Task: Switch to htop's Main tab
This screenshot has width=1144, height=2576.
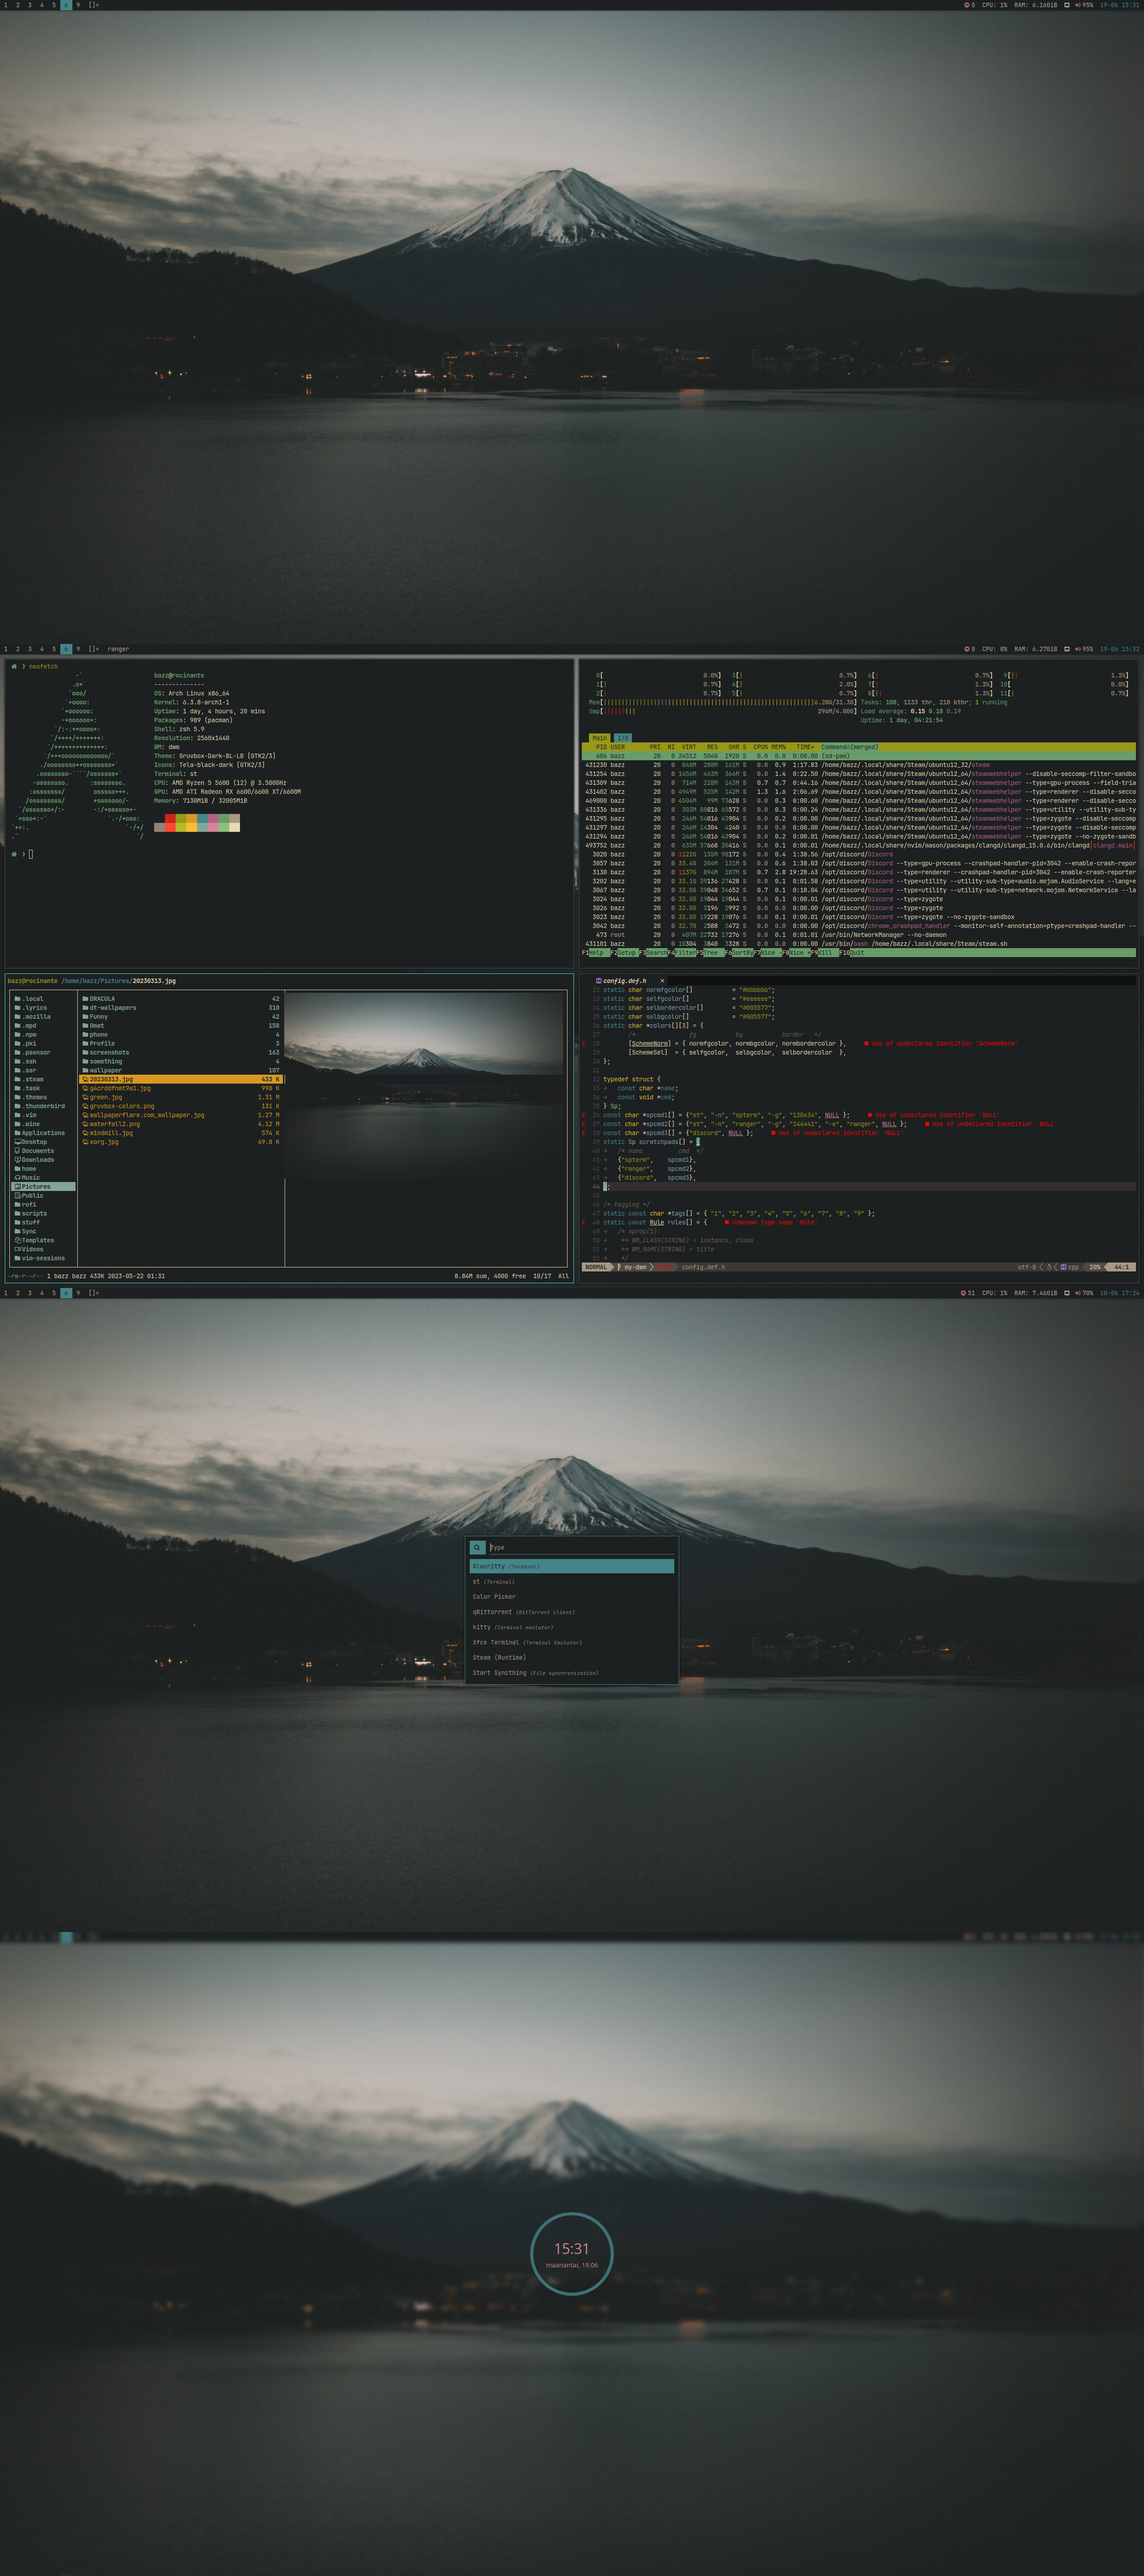Action: click(x=599, y=738)
